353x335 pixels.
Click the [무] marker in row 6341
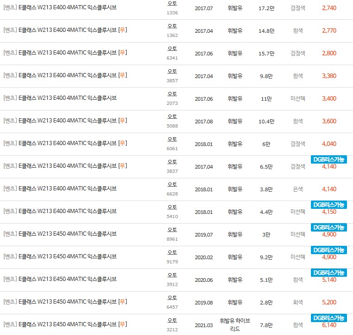coord(123,53)
